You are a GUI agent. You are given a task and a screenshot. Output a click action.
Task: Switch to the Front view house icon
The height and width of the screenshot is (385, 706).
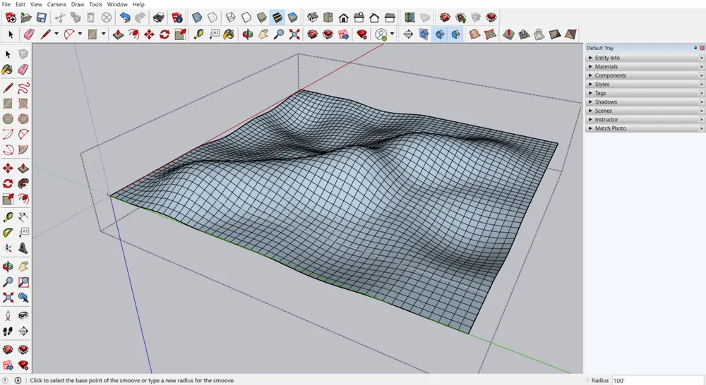[x=344, y=18]
